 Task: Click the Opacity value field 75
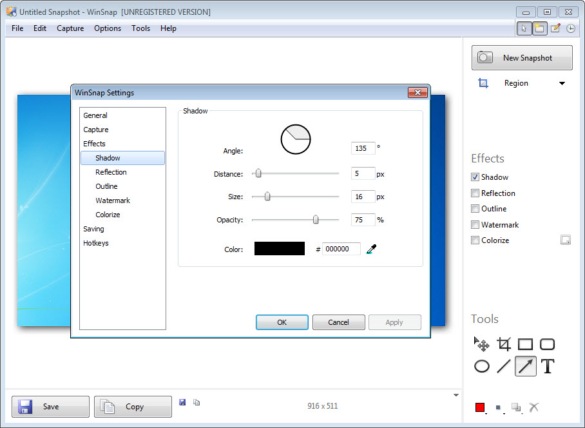[x=363, y=220]
